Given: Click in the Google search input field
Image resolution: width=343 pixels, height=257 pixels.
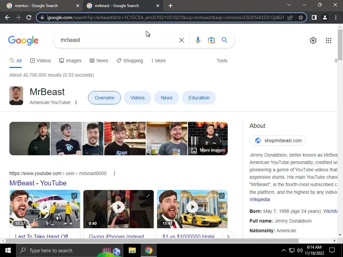Looking at the screenshot, I should pos(118,40).
